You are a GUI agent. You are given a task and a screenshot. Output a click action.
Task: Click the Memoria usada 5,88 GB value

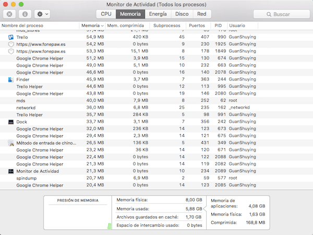pyautogui.click(x=194, y=209)
